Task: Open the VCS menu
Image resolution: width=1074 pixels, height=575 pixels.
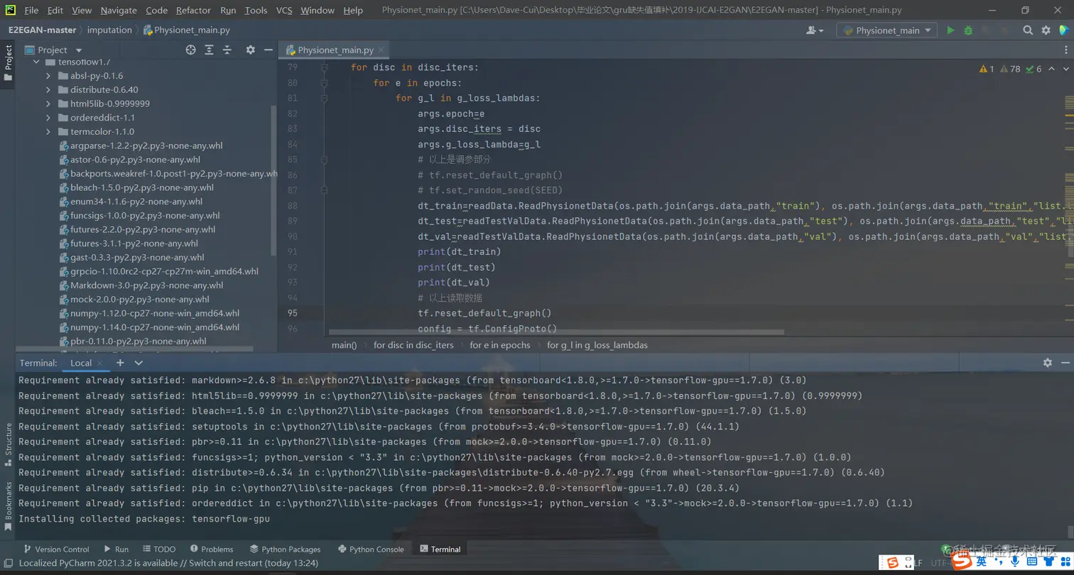Action: (284, 10)
